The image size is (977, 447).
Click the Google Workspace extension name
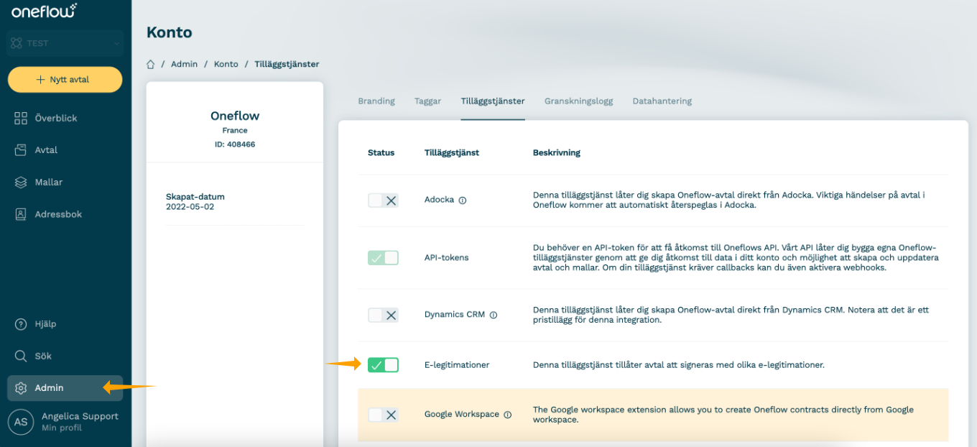[x=462, y=415]
